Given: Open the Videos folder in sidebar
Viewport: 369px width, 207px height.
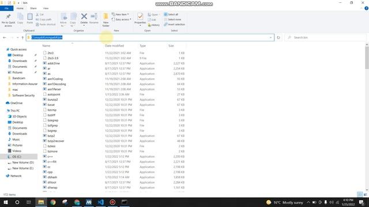Looking at the screenshot, I should click(17, 151).
